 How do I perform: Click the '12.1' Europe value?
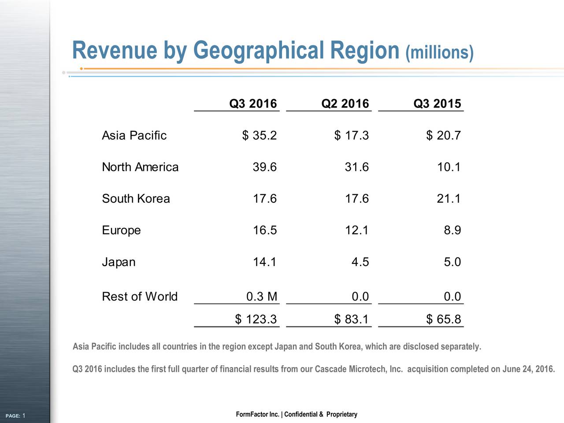point(357,230)
